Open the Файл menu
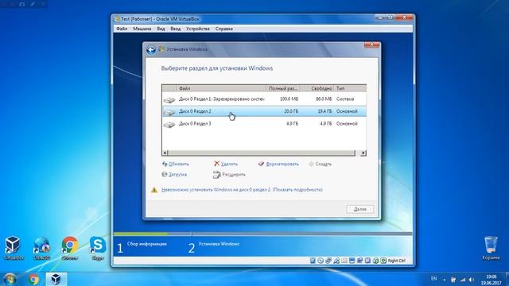 [x=122, y=29]
